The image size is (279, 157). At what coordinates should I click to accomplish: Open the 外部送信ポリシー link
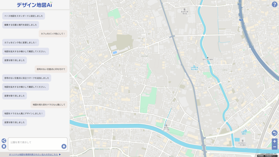271,156
